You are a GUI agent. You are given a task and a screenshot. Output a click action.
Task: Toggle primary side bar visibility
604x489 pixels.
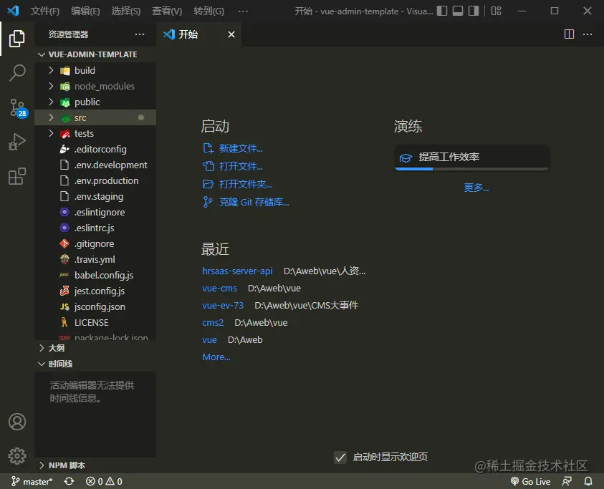click(442, 11)
